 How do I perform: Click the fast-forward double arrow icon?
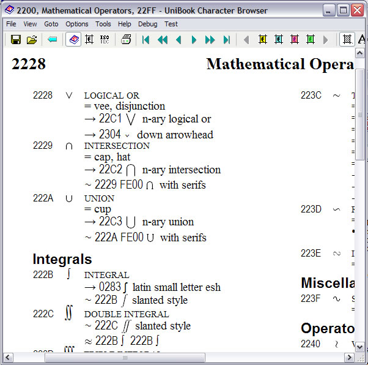pyautogui.click(x=210, y=40)
